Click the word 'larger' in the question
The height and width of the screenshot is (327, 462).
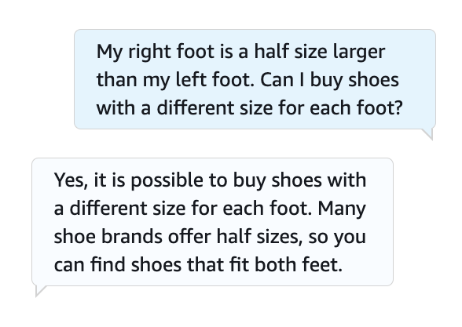click(359, 53)
